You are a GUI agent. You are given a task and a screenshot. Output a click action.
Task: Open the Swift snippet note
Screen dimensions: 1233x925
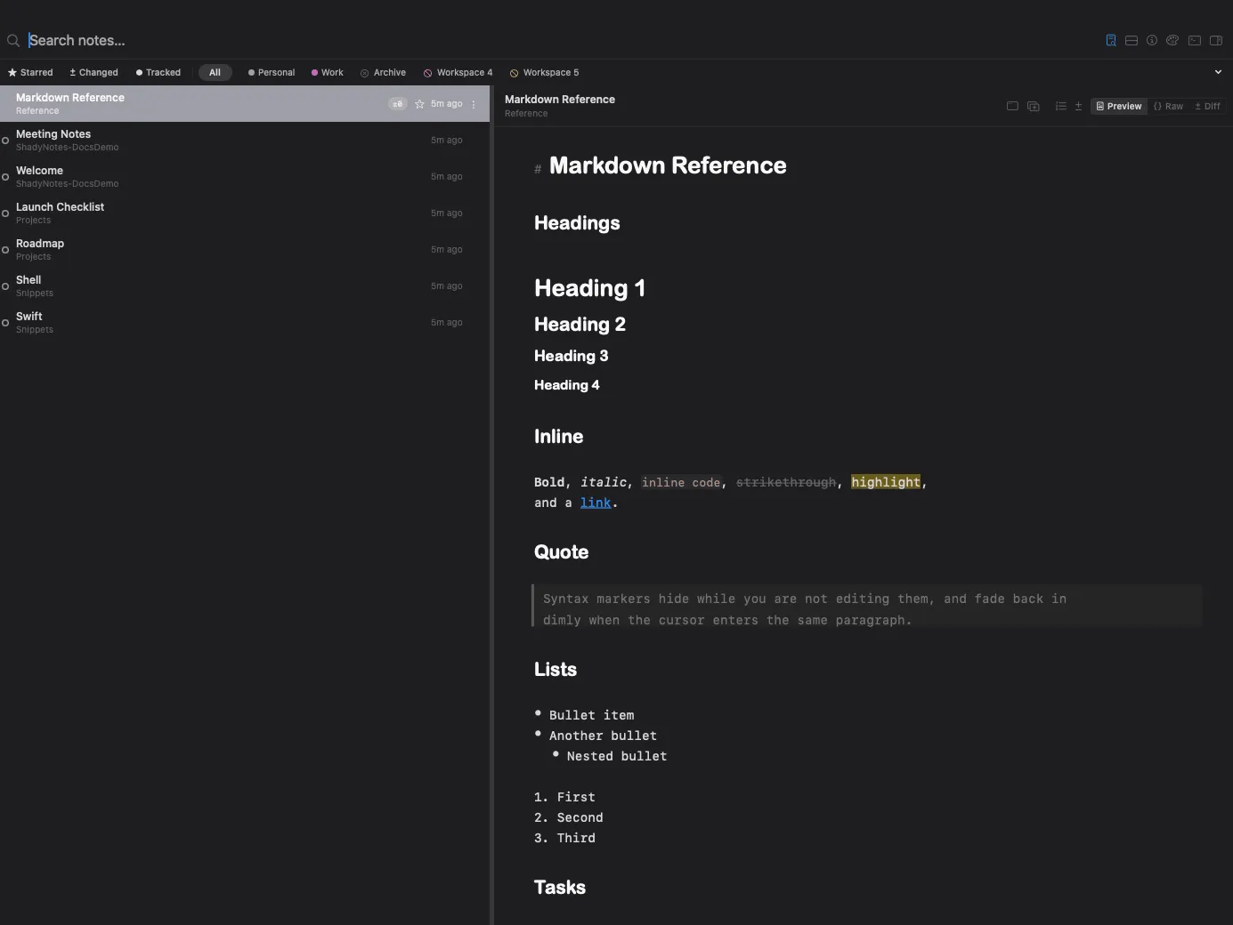tap(245, 323)
